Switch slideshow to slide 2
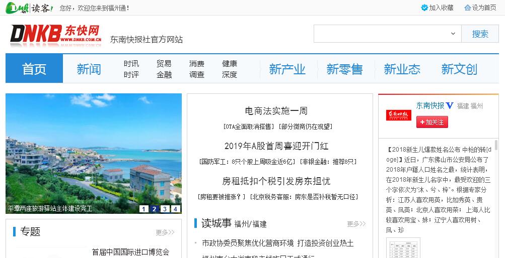Image resolution: width=505 pixels, height=258 pixels. tap(154, 209)
